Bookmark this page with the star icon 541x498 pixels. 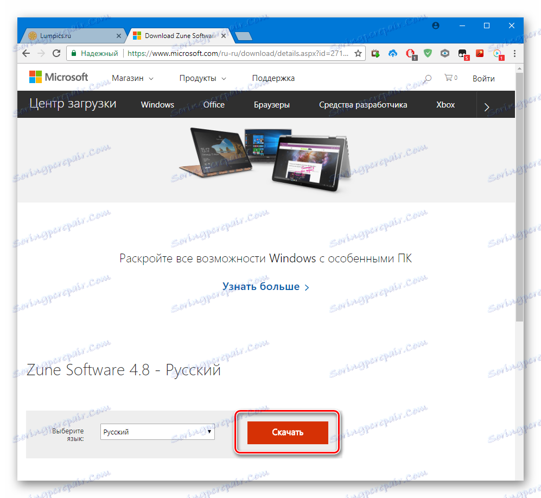(358, 54)
